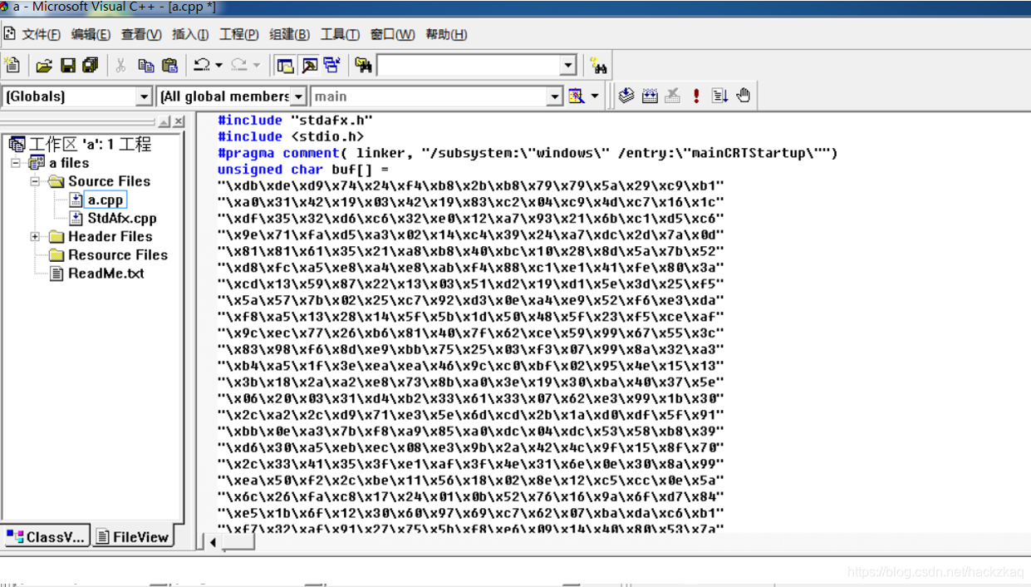Switch to the ClassView tab
The image size is (1031, 587).
46,537
